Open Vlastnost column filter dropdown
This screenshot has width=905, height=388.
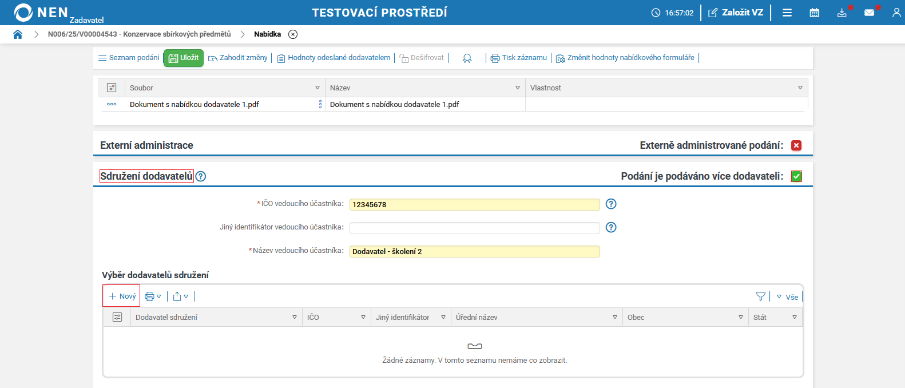[x=800, y=88]
